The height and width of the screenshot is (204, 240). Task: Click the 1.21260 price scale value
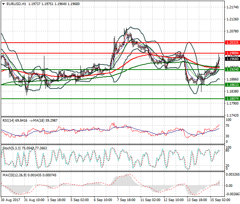point(232,19)
